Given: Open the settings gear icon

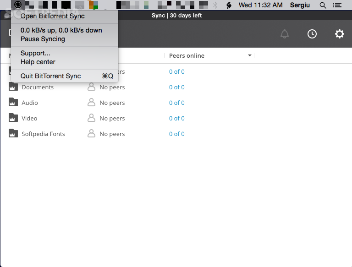Looking at the screenshot, I should tap(339, 34).
